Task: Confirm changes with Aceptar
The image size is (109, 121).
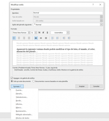Action: (82, 86)
